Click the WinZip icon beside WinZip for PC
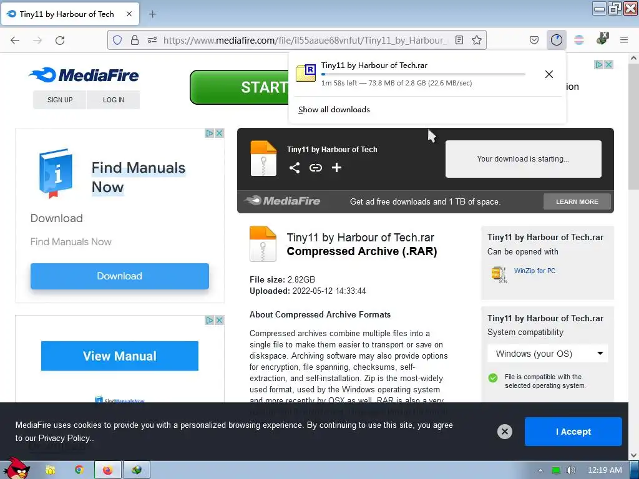 (499, 274)
